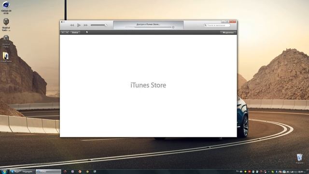The width and height of the screenshot is (309, 174).
Task: Switch to iTunes taskbar window
Action: tap(48, 172)
